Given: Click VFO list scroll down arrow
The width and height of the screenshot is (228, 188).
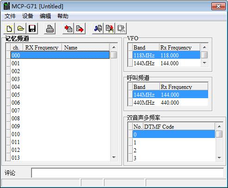Looking at the screenshot, I should coord(204,63).
